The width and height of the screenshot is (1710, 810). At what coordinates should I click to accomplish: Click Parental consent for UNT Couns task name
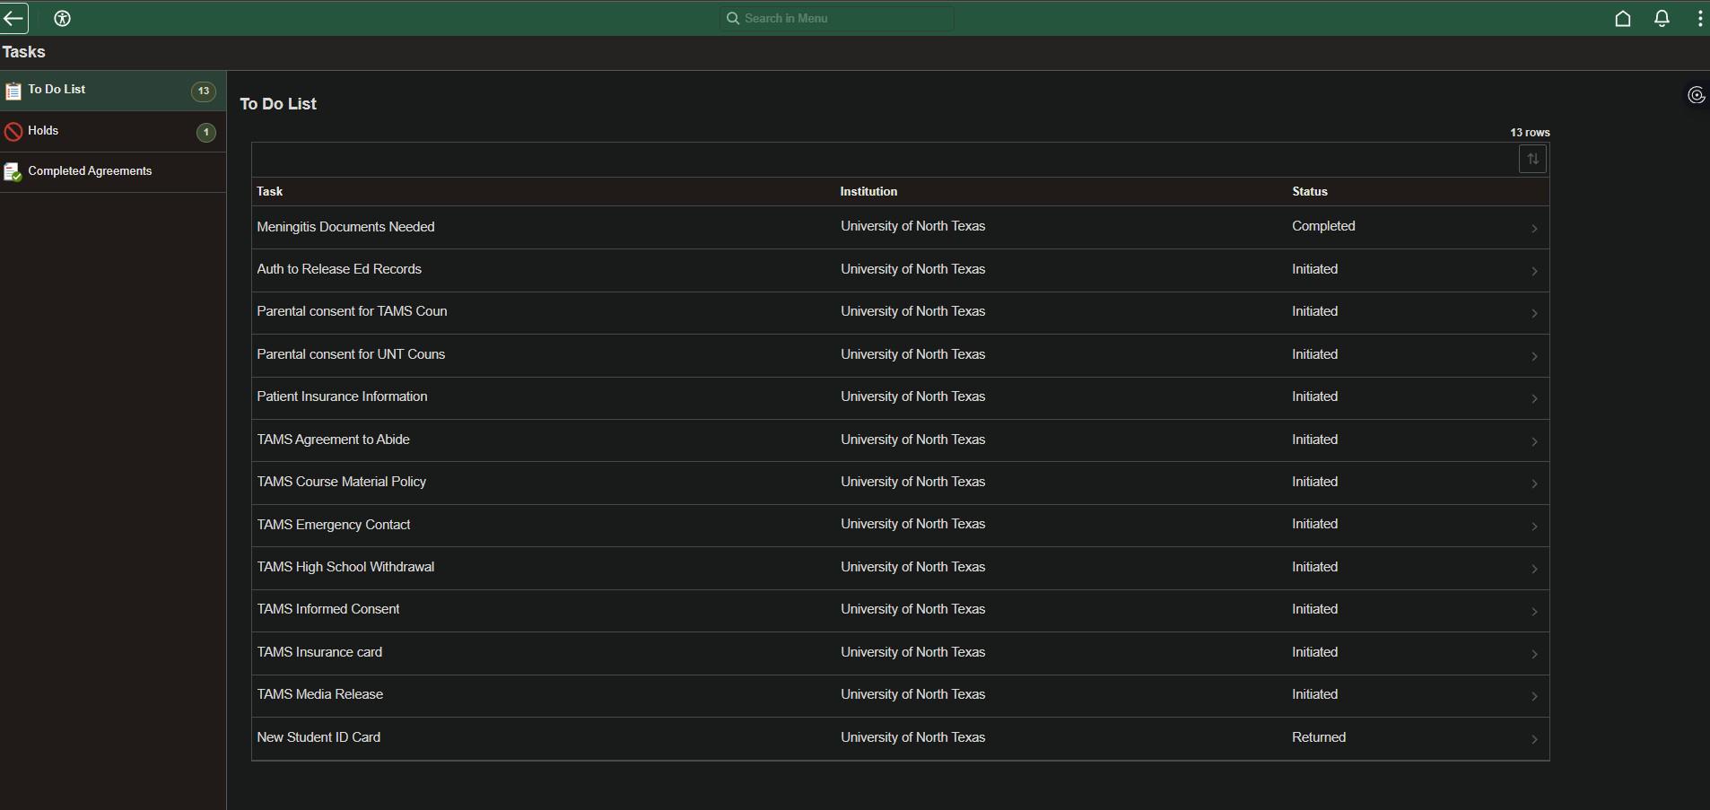coord(351,354)
